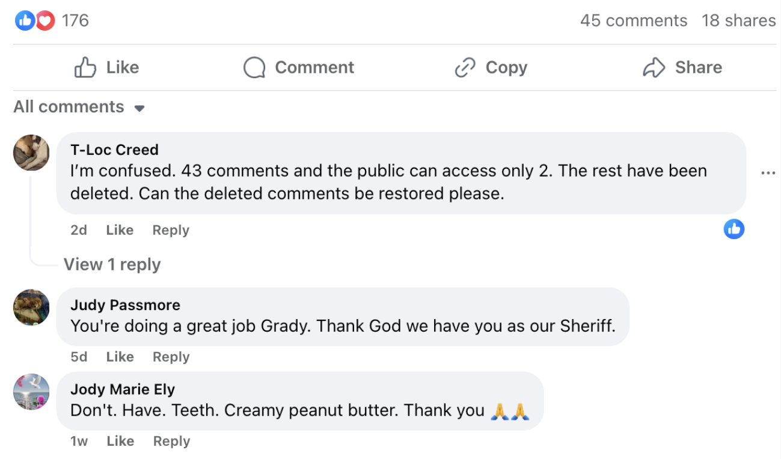Screen dimensions: 781x459
Task: Click the Like thumbs-up button on post
Action: [x=107, y=67]
